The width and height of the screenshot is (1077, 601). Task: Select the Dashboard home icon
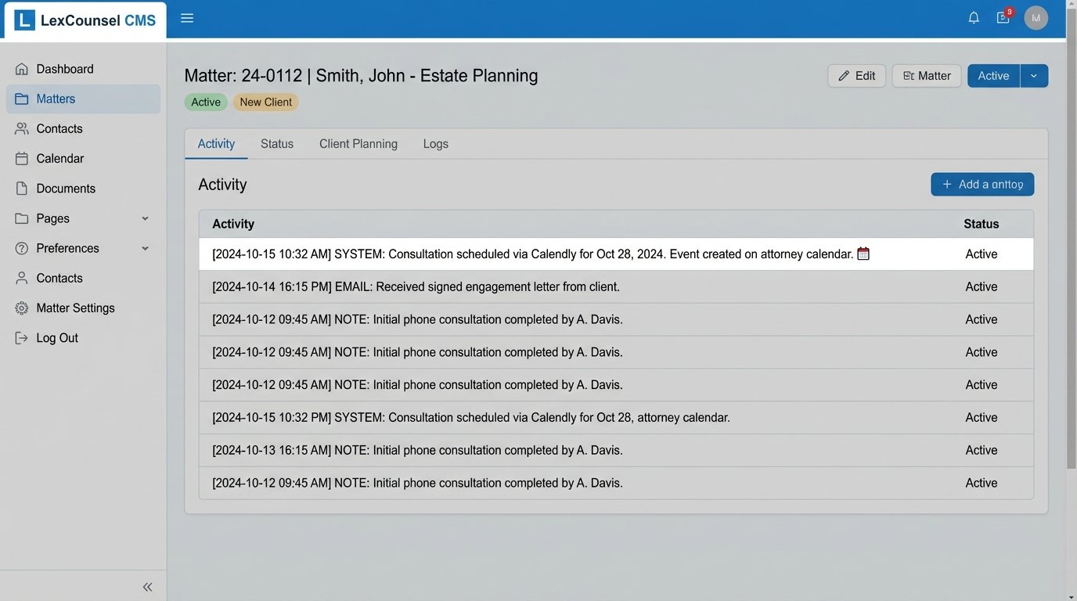21,68
